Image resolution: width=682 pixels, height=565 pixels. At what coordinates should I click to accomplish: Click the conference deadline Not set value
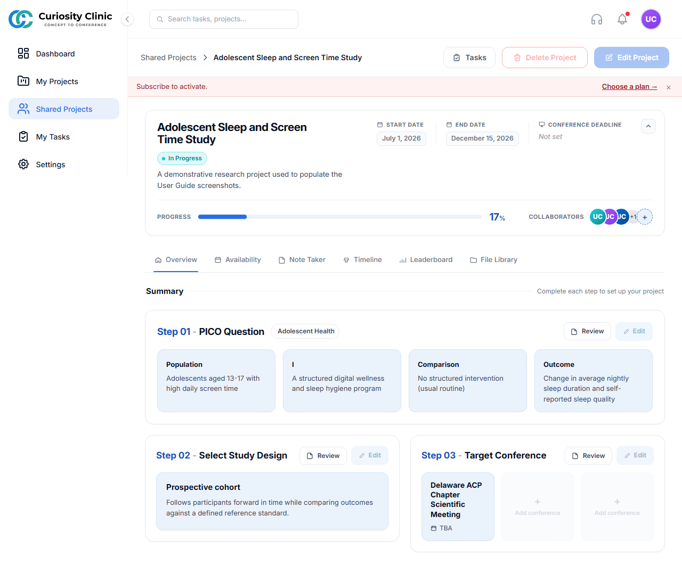pyautogui.click(x=550, y=137)
